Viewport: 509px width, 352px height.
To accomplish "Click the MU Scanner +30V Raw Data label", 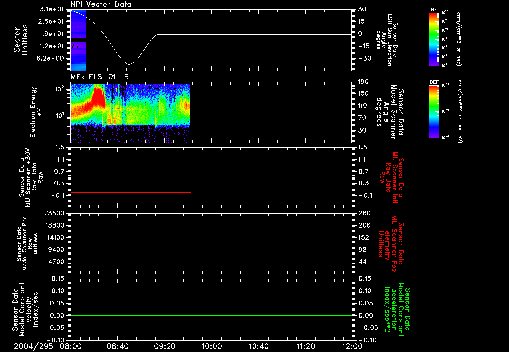I will pos(30,177).
